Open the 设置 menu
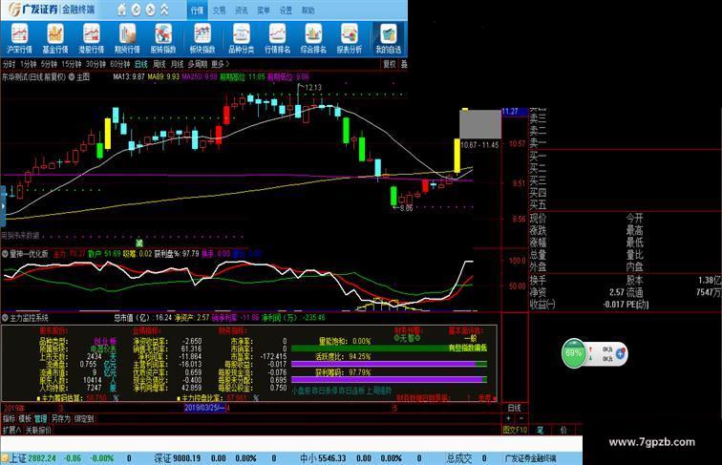The width and height of the screenshot is (722, 465). pyautogui.click(x=286, y=11)
